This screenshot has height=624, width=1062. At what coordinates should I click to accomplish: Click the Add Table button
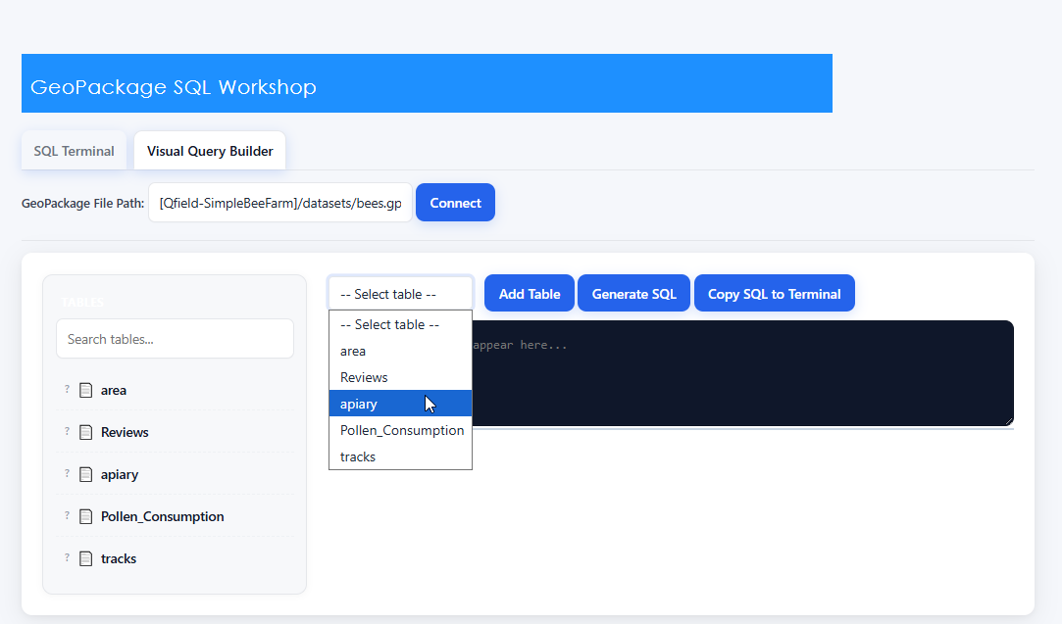point(530,294)
